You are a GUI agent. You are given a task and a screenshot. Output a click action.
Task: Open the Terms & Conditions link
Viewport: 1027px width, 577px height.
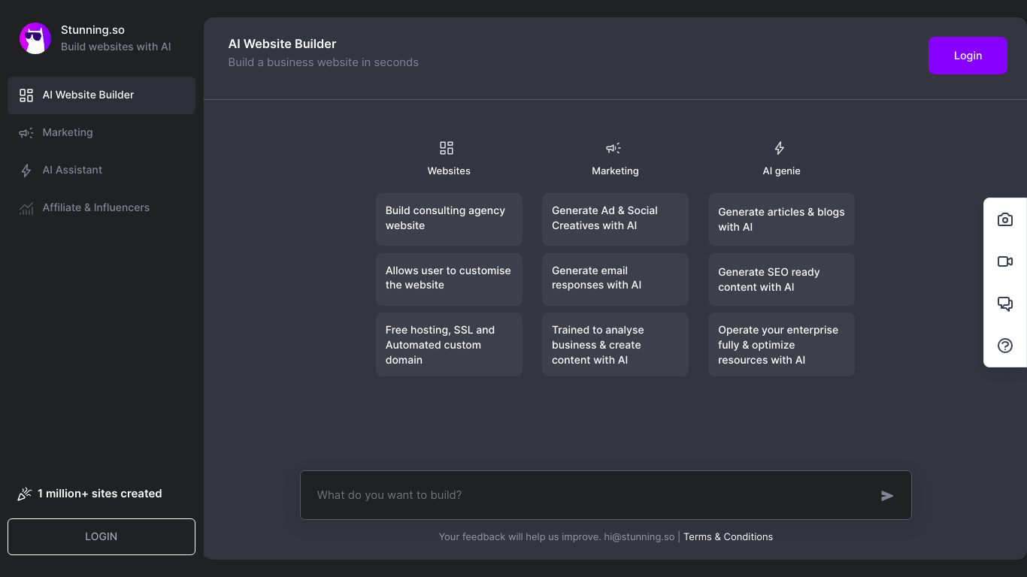728,537
